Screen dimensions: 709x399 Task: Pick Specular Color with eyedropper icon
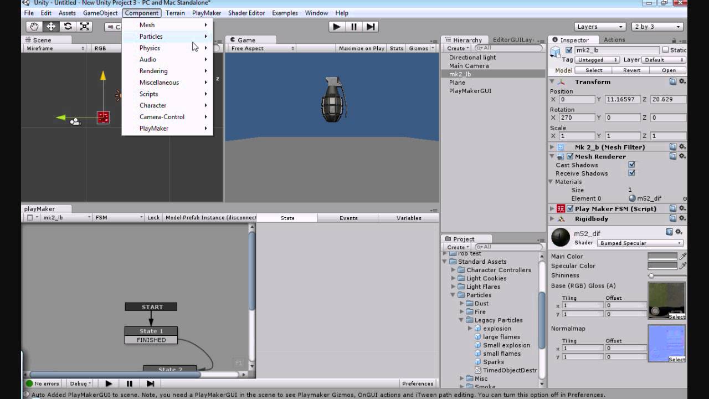(683, 265)
